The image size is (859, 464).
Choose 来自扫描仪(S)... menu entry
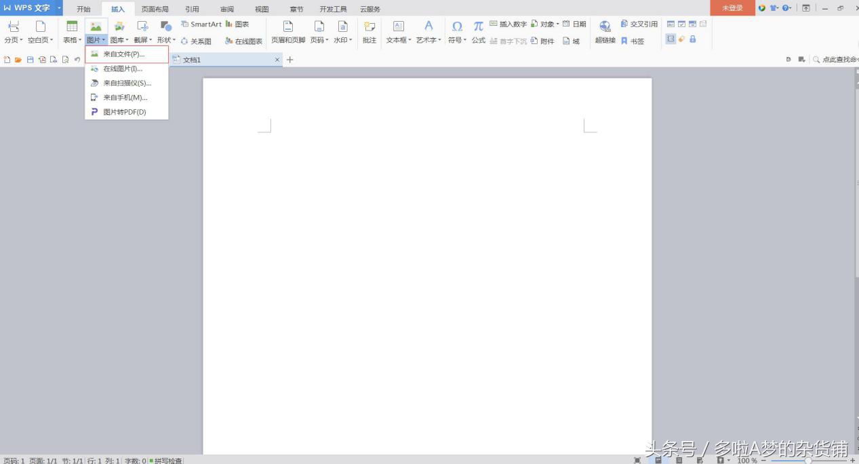tap(127, 83)
